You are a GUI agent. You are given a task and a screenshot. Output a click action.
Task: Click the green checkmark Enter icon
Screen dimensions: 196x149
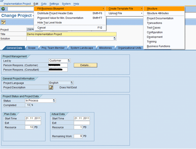click(3, 9)
